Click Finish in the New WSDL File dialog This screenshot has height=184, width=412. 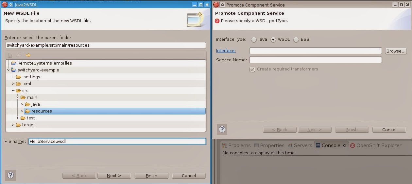(x=151, y=176)
